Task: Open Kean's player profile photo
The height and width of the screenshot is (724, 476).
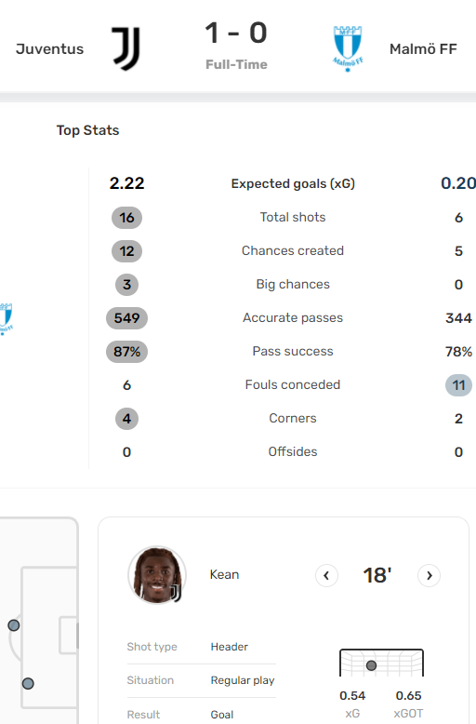Action: click(157, 575)
